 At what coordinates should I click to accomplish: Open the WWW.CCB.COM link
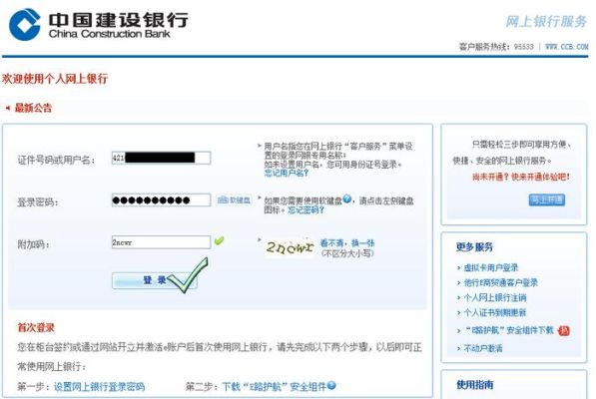coord(567,47)
